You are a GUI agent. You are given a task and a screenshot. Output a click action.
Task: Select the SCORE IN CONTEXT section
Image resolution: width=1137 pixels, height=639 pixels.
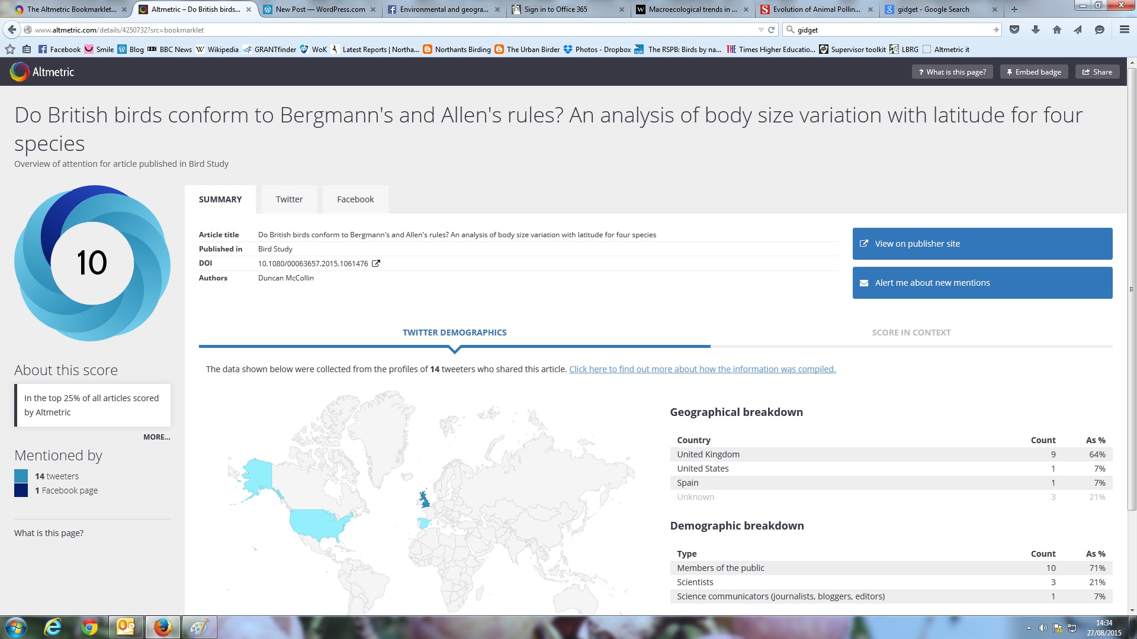(911, 333)
